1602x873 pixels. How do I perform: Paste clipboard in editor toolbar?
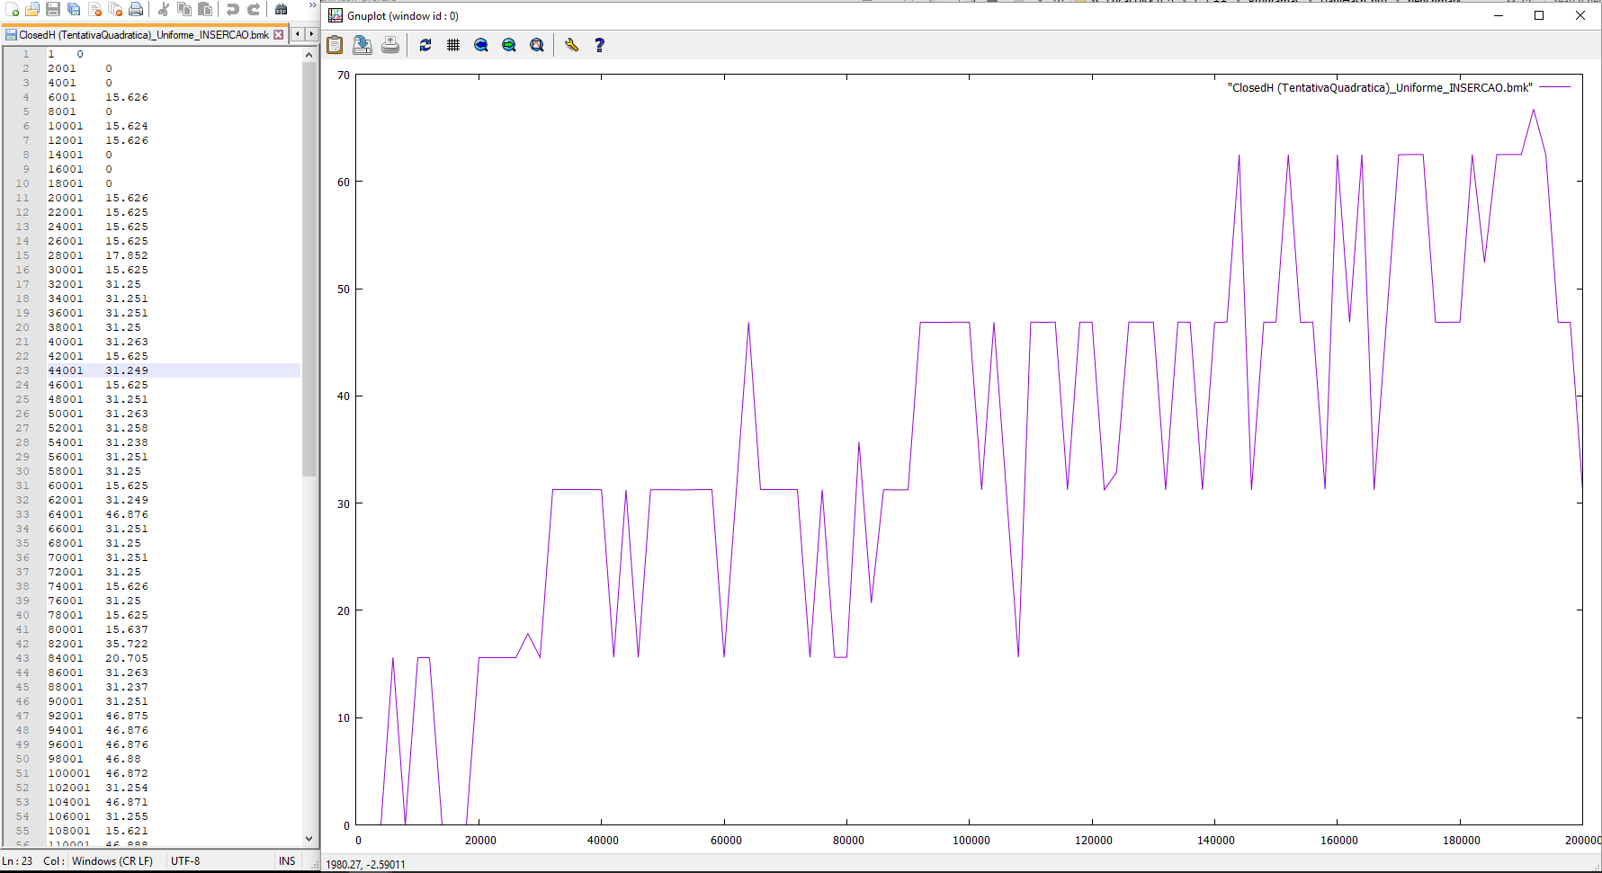click(205, 9)
